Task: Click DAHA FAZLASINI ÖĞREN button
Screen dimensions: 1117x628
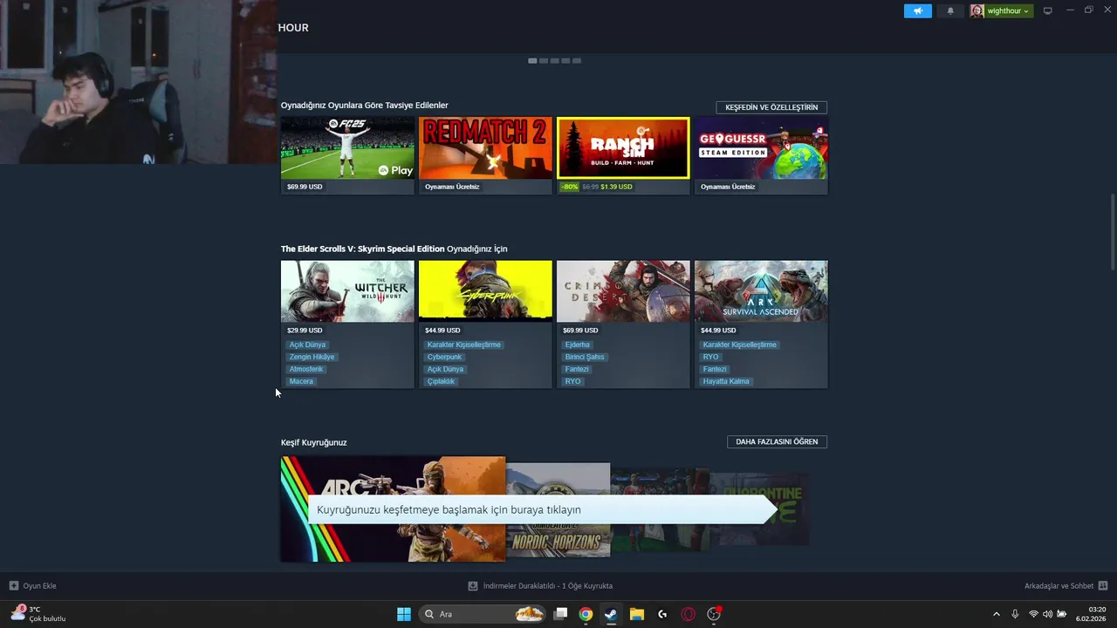Action: pos(777,442)
